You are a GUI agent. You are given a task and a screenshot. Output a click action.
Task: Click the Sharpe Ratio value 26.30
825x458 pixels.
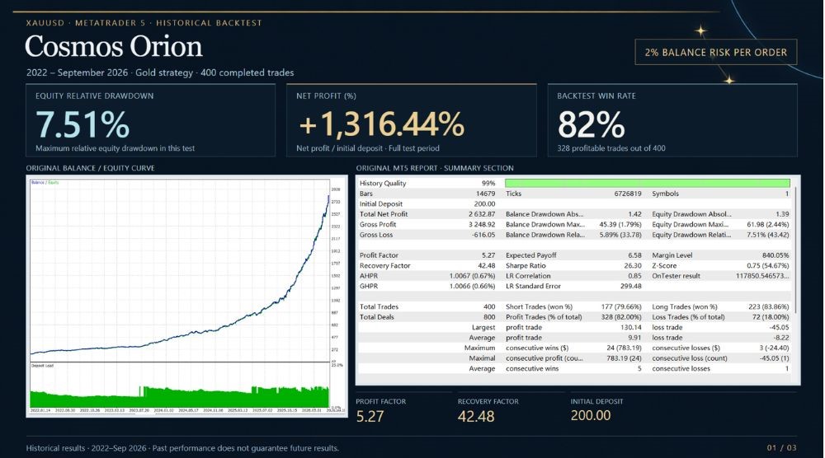[x=633, y=266]
